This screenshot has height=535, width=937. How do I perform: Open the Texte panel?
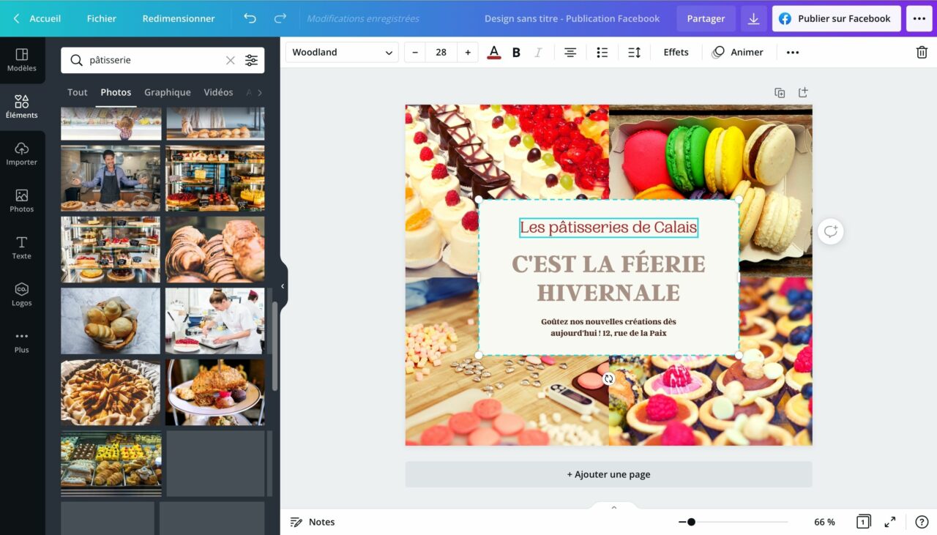pos(21,247)
